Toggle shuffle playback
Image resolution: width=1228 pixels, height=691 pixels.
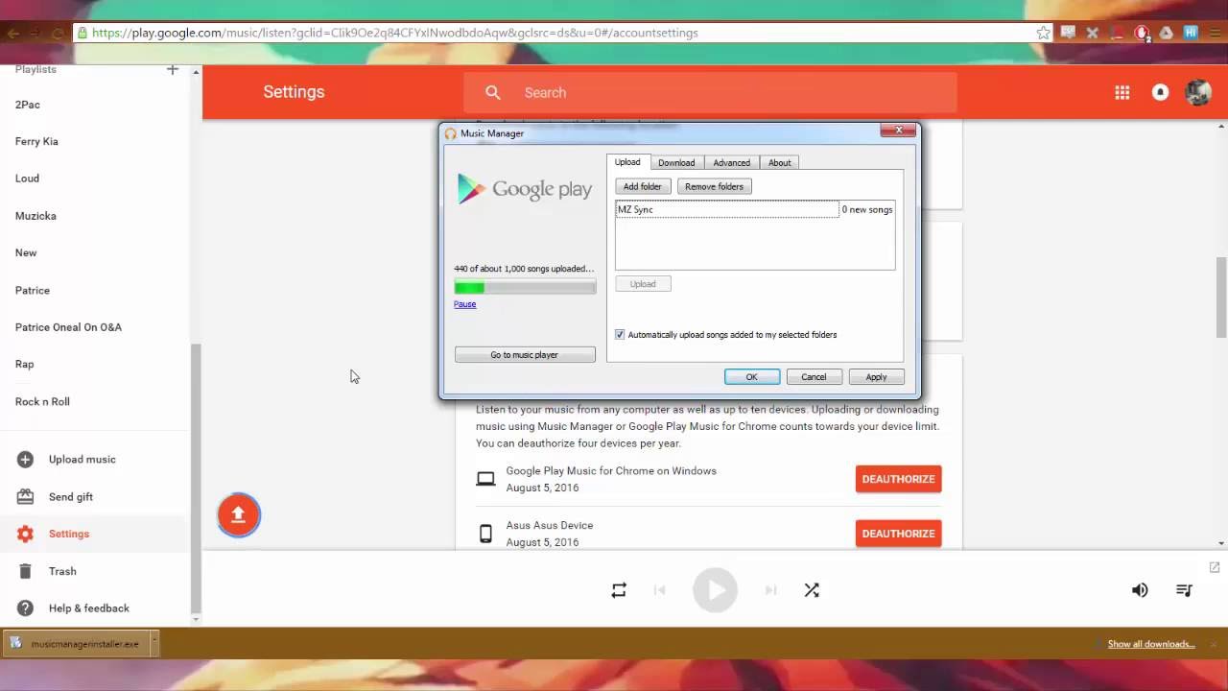(x=812, y=590)
